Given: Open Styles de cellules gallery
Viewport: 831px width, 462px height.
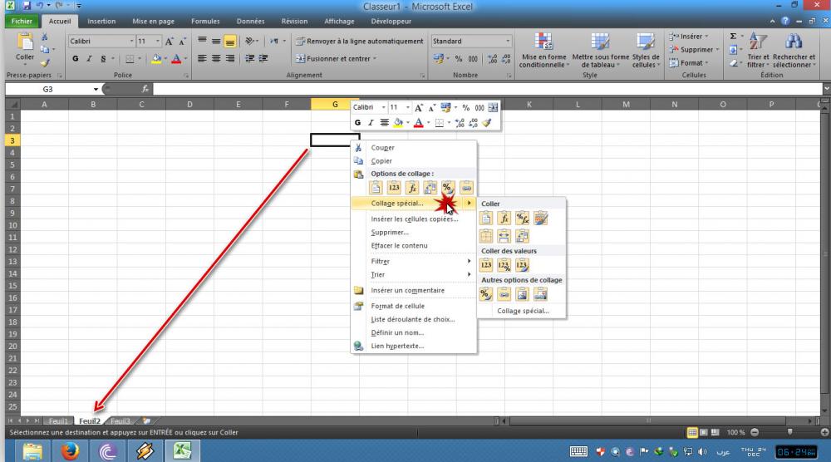Looking at the screenshot, I should coord(646,51).
